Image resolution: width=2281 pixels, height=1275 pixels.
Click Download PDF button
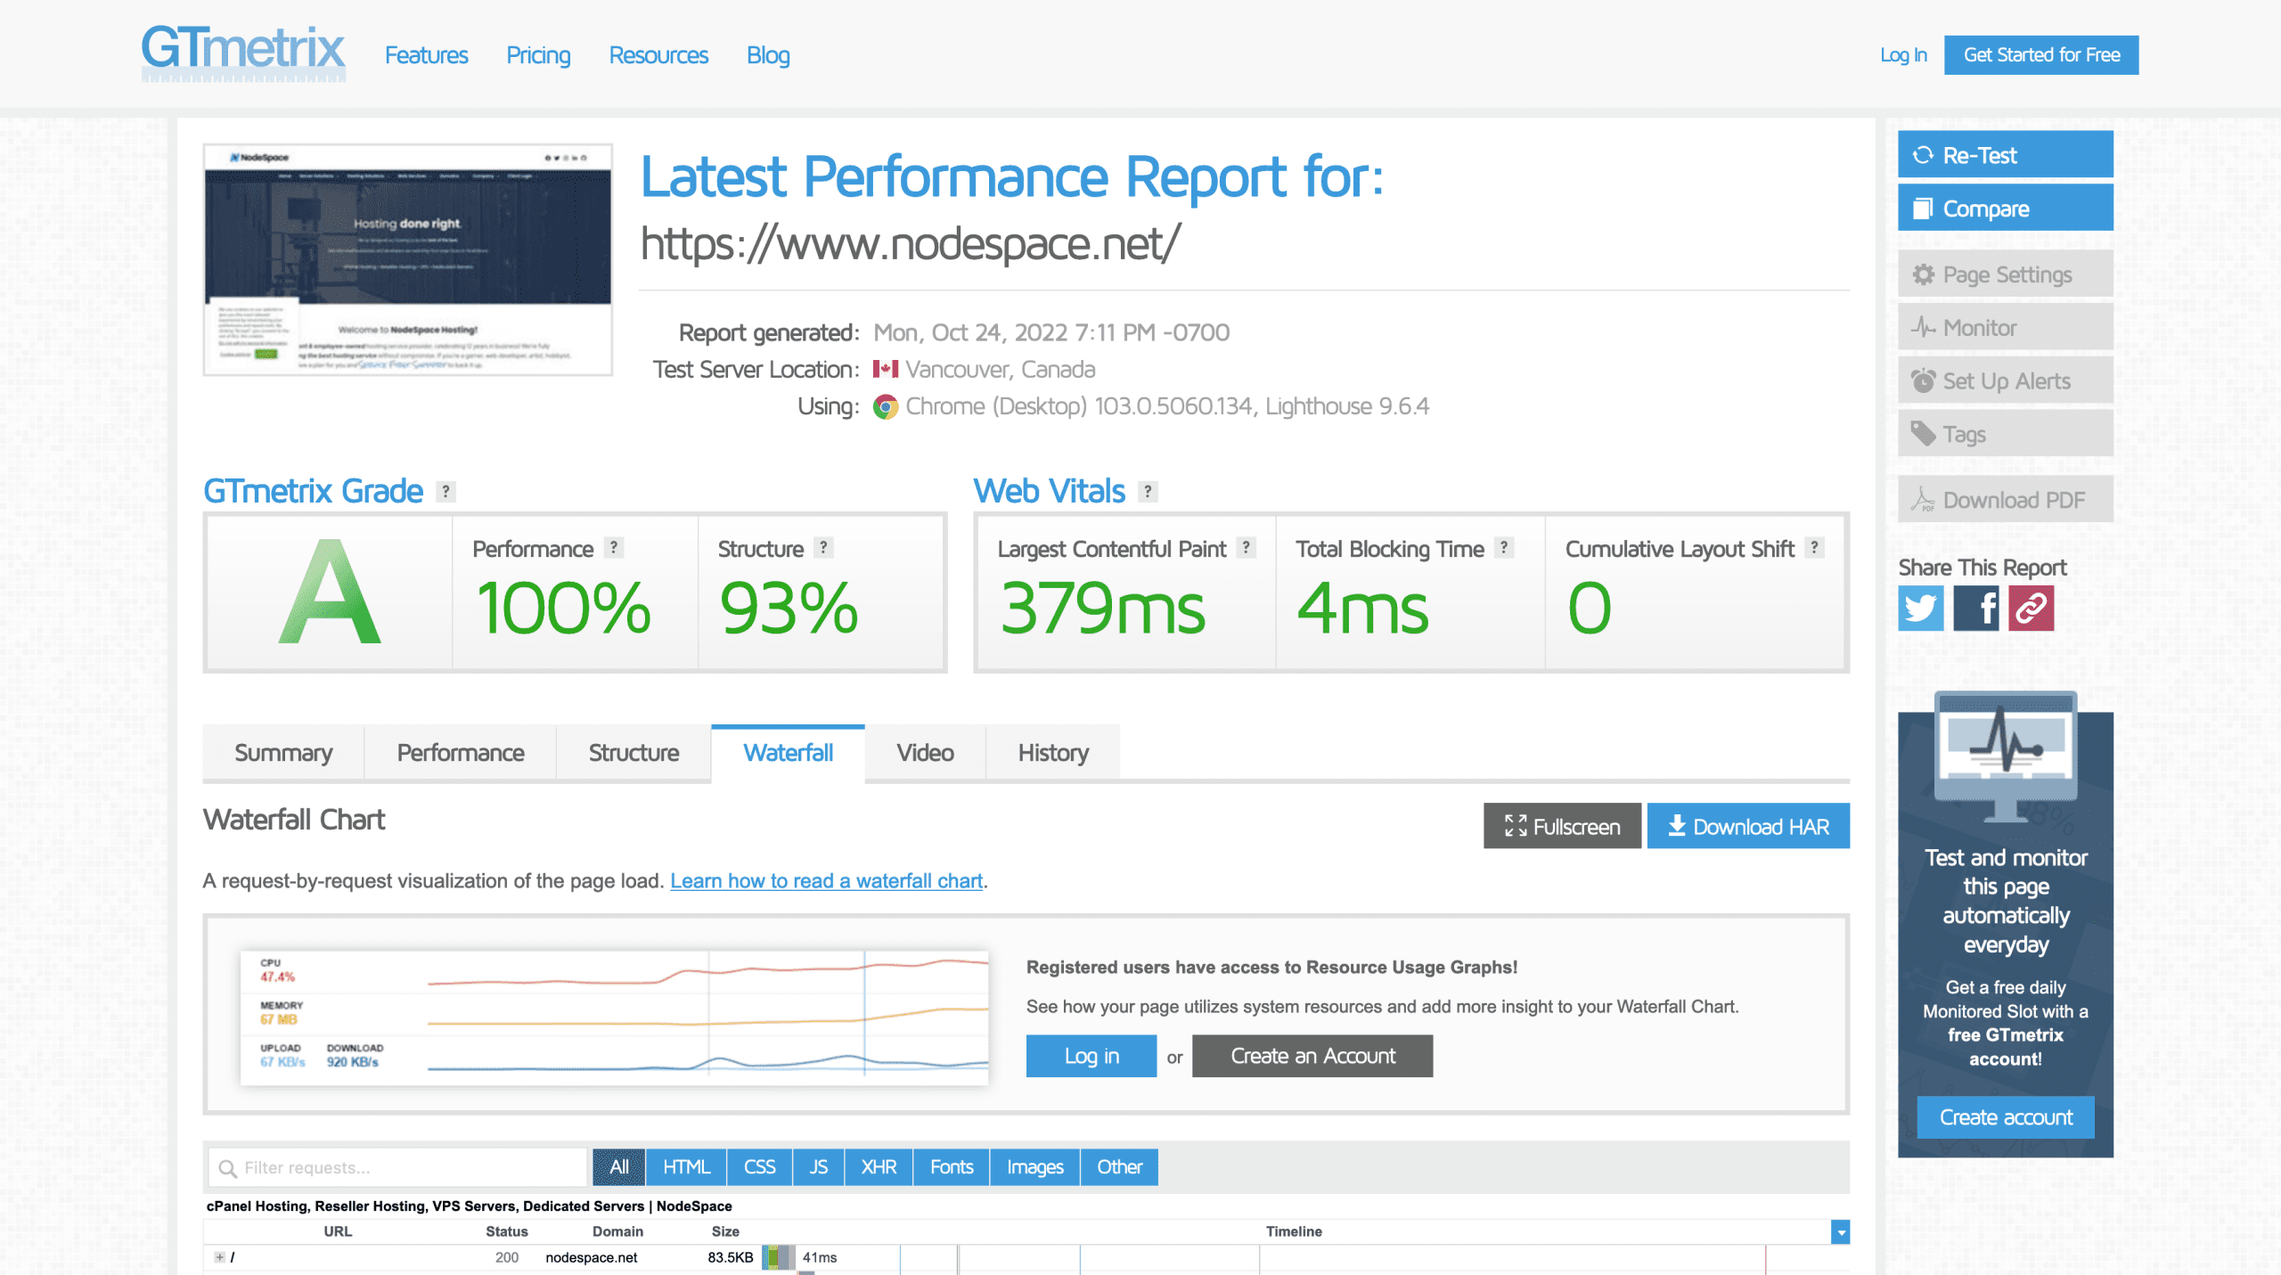pos(2006,500)
